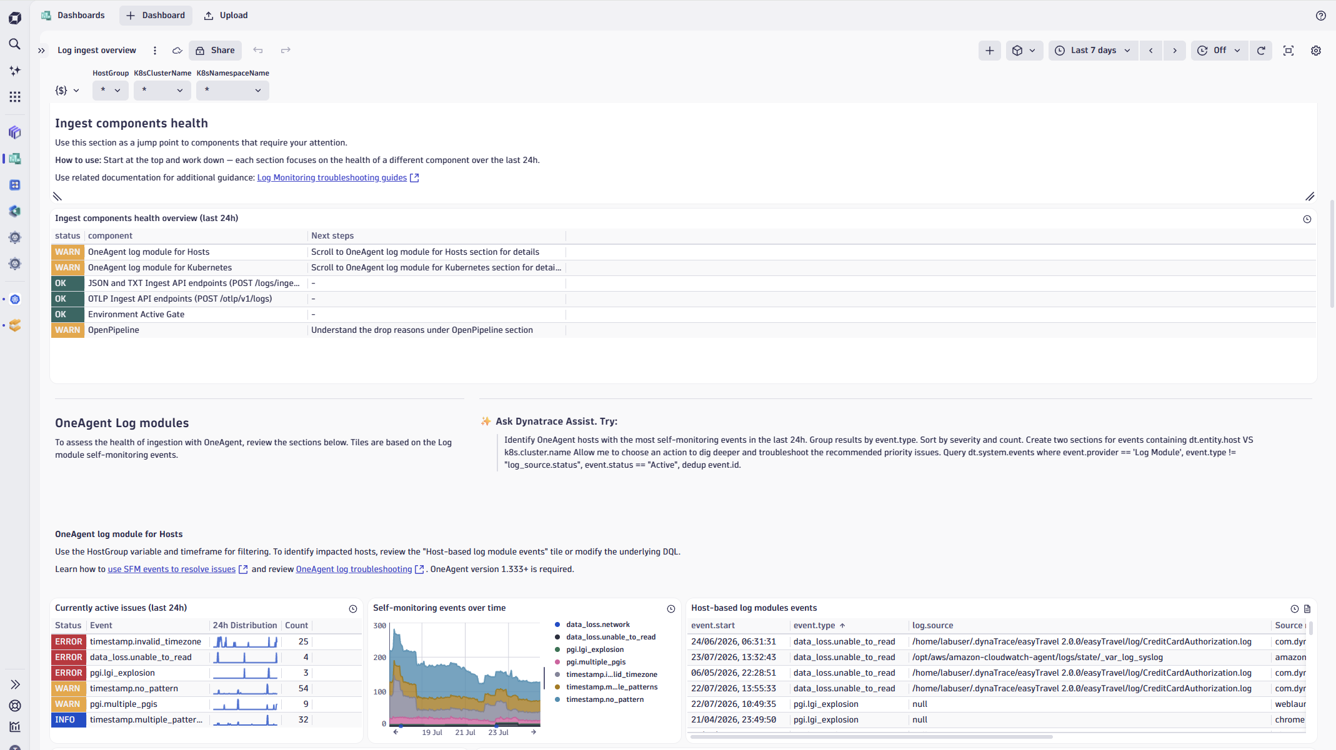Pan the chart left with arrow
This screenshot has width=1336, height=750.
coord(396,733)
